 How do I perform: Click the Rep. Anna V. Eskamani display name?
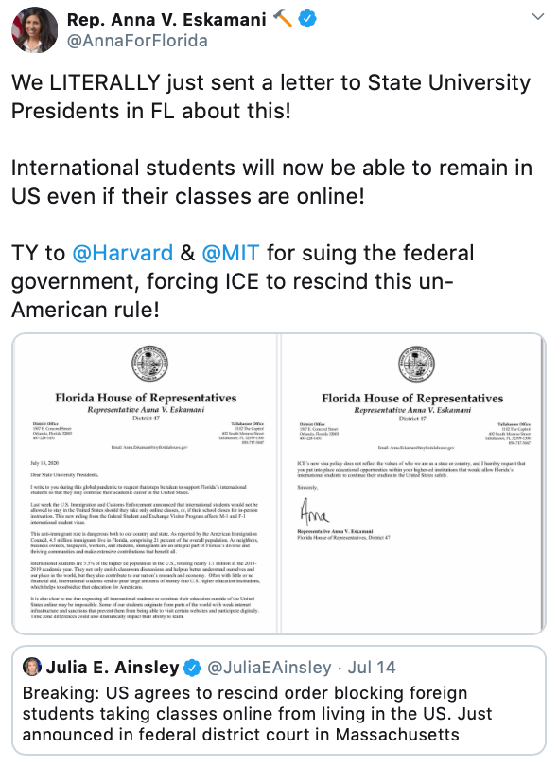pyautogui.click(x=166, y=19)
